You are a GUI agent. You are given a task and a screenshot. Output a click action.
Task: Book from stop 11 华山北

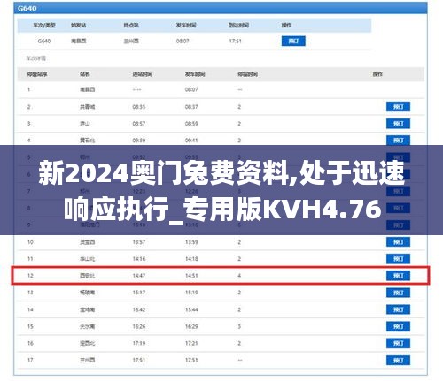398,259
